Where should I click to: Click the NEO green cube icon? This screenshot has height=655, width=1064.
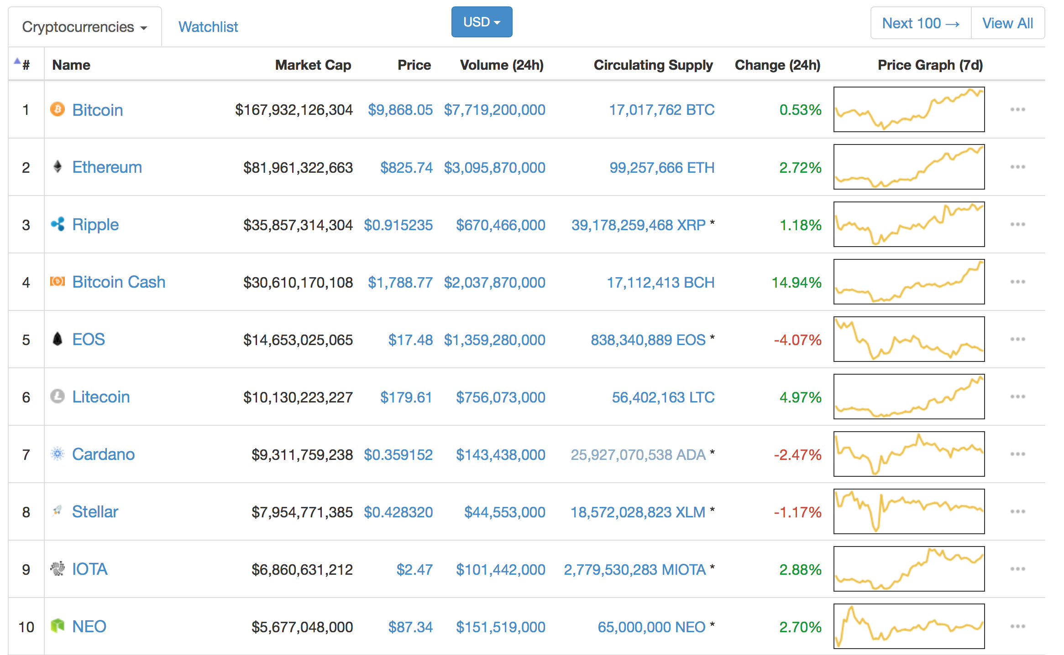(58, 626)
